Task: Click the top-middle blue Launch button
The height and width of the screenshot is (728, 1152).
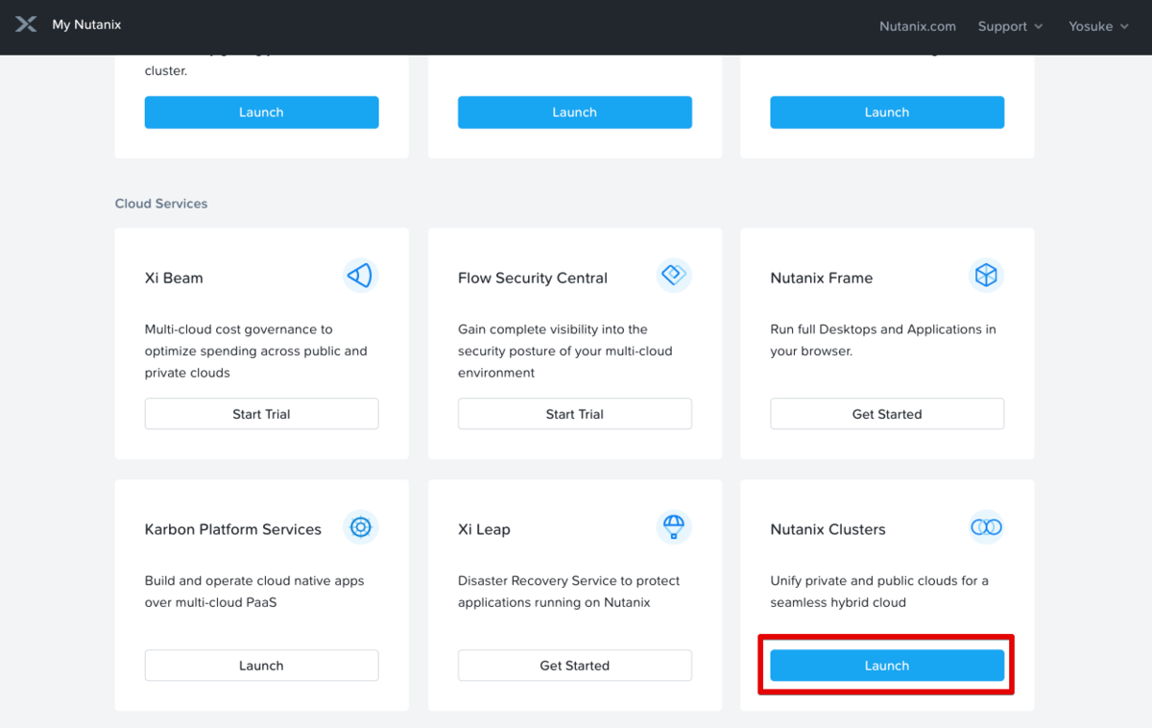Action: (574, 112)
